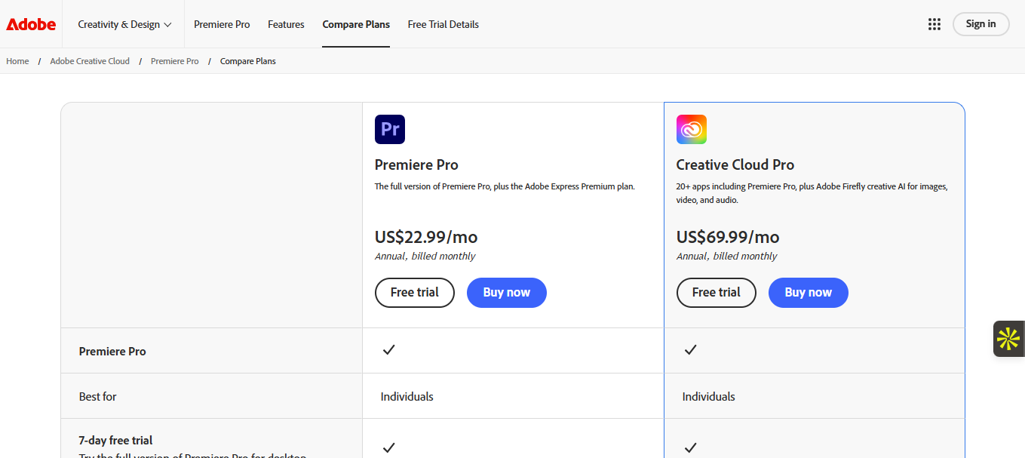Screen dimensions: 1025x458
Task: Click the Premiere Pro 'Pr' app icon
Action: click(390, 129)
